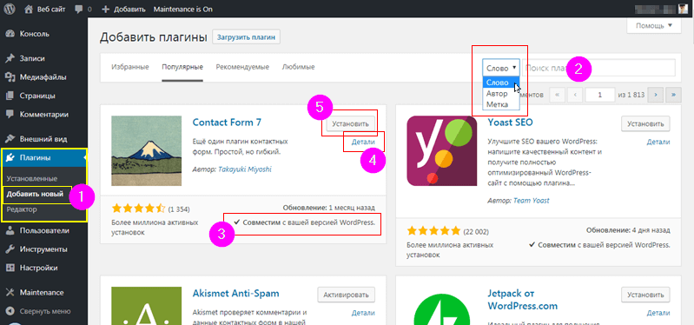Click the plus icon for Добавить
The width and height of the screenshot is (694, 325).
(105, 9)
